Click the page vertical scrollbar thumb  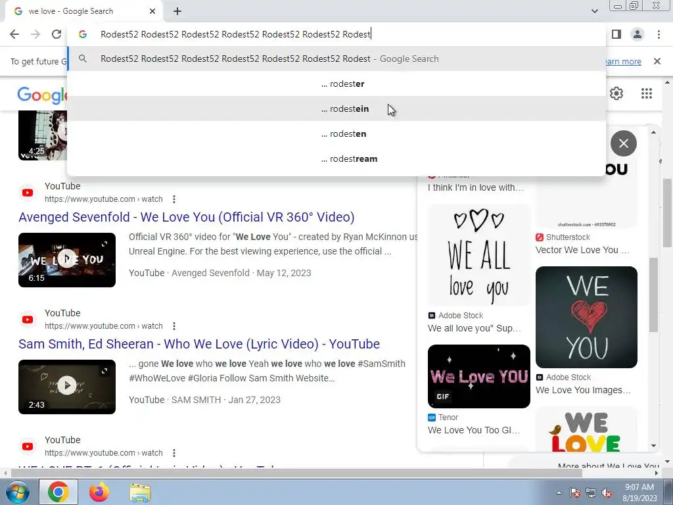(x=668, y=212)
